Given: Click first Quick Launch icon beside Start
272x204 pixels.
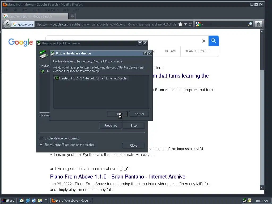Looking at the screenshot, I should coord(22,201).
